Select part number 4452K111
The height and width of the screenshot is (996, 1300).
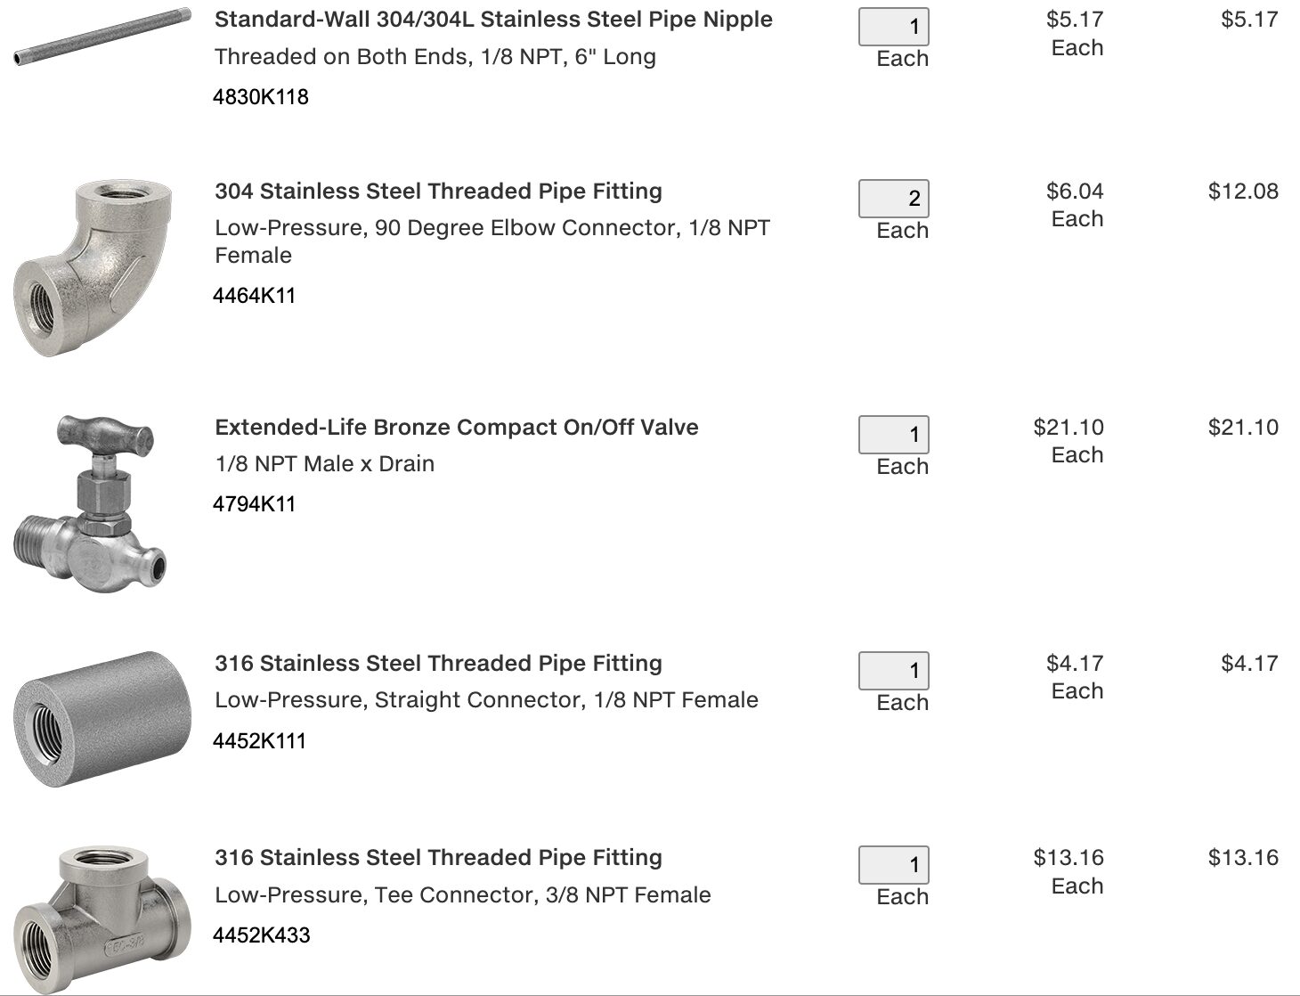(x=260, y=741)
